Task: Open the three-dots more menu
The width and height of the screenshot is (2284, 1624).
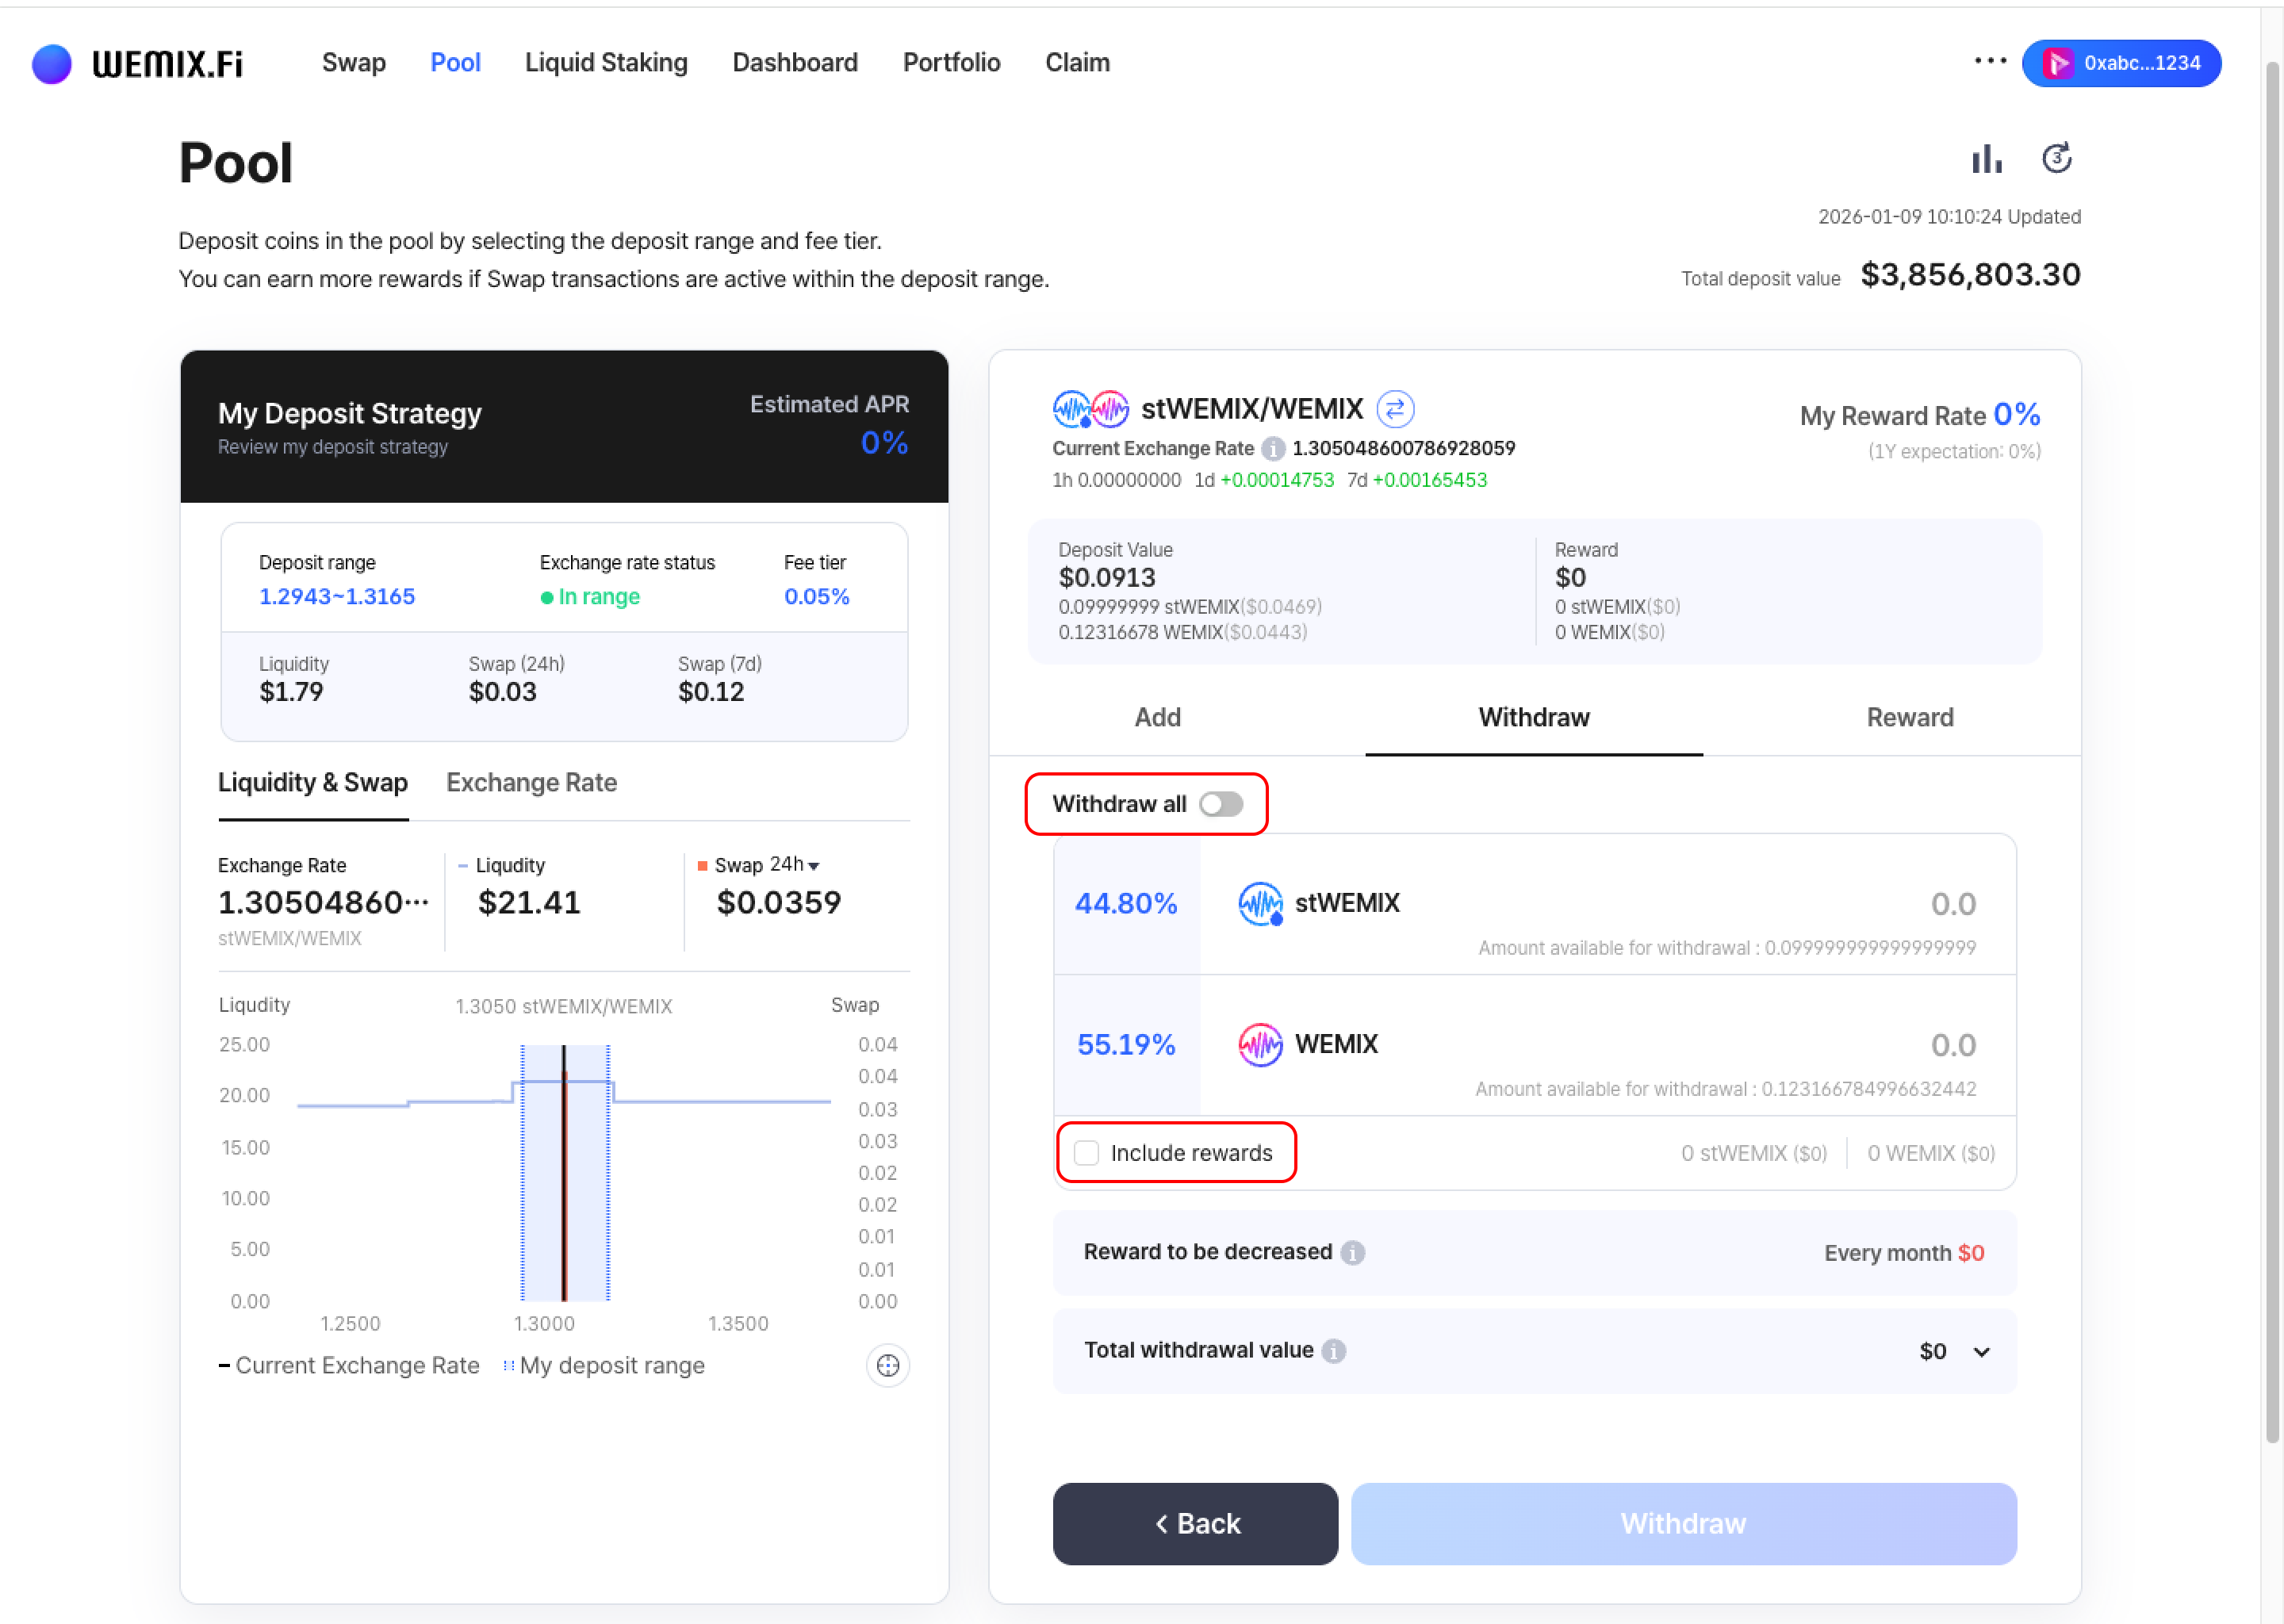Action: pyautogui.click(x=1990, y=62)
